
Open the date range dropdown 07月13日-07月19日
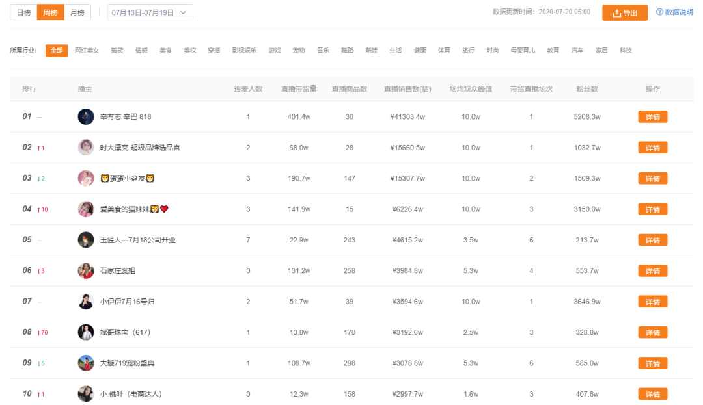[x=150, y=12]
